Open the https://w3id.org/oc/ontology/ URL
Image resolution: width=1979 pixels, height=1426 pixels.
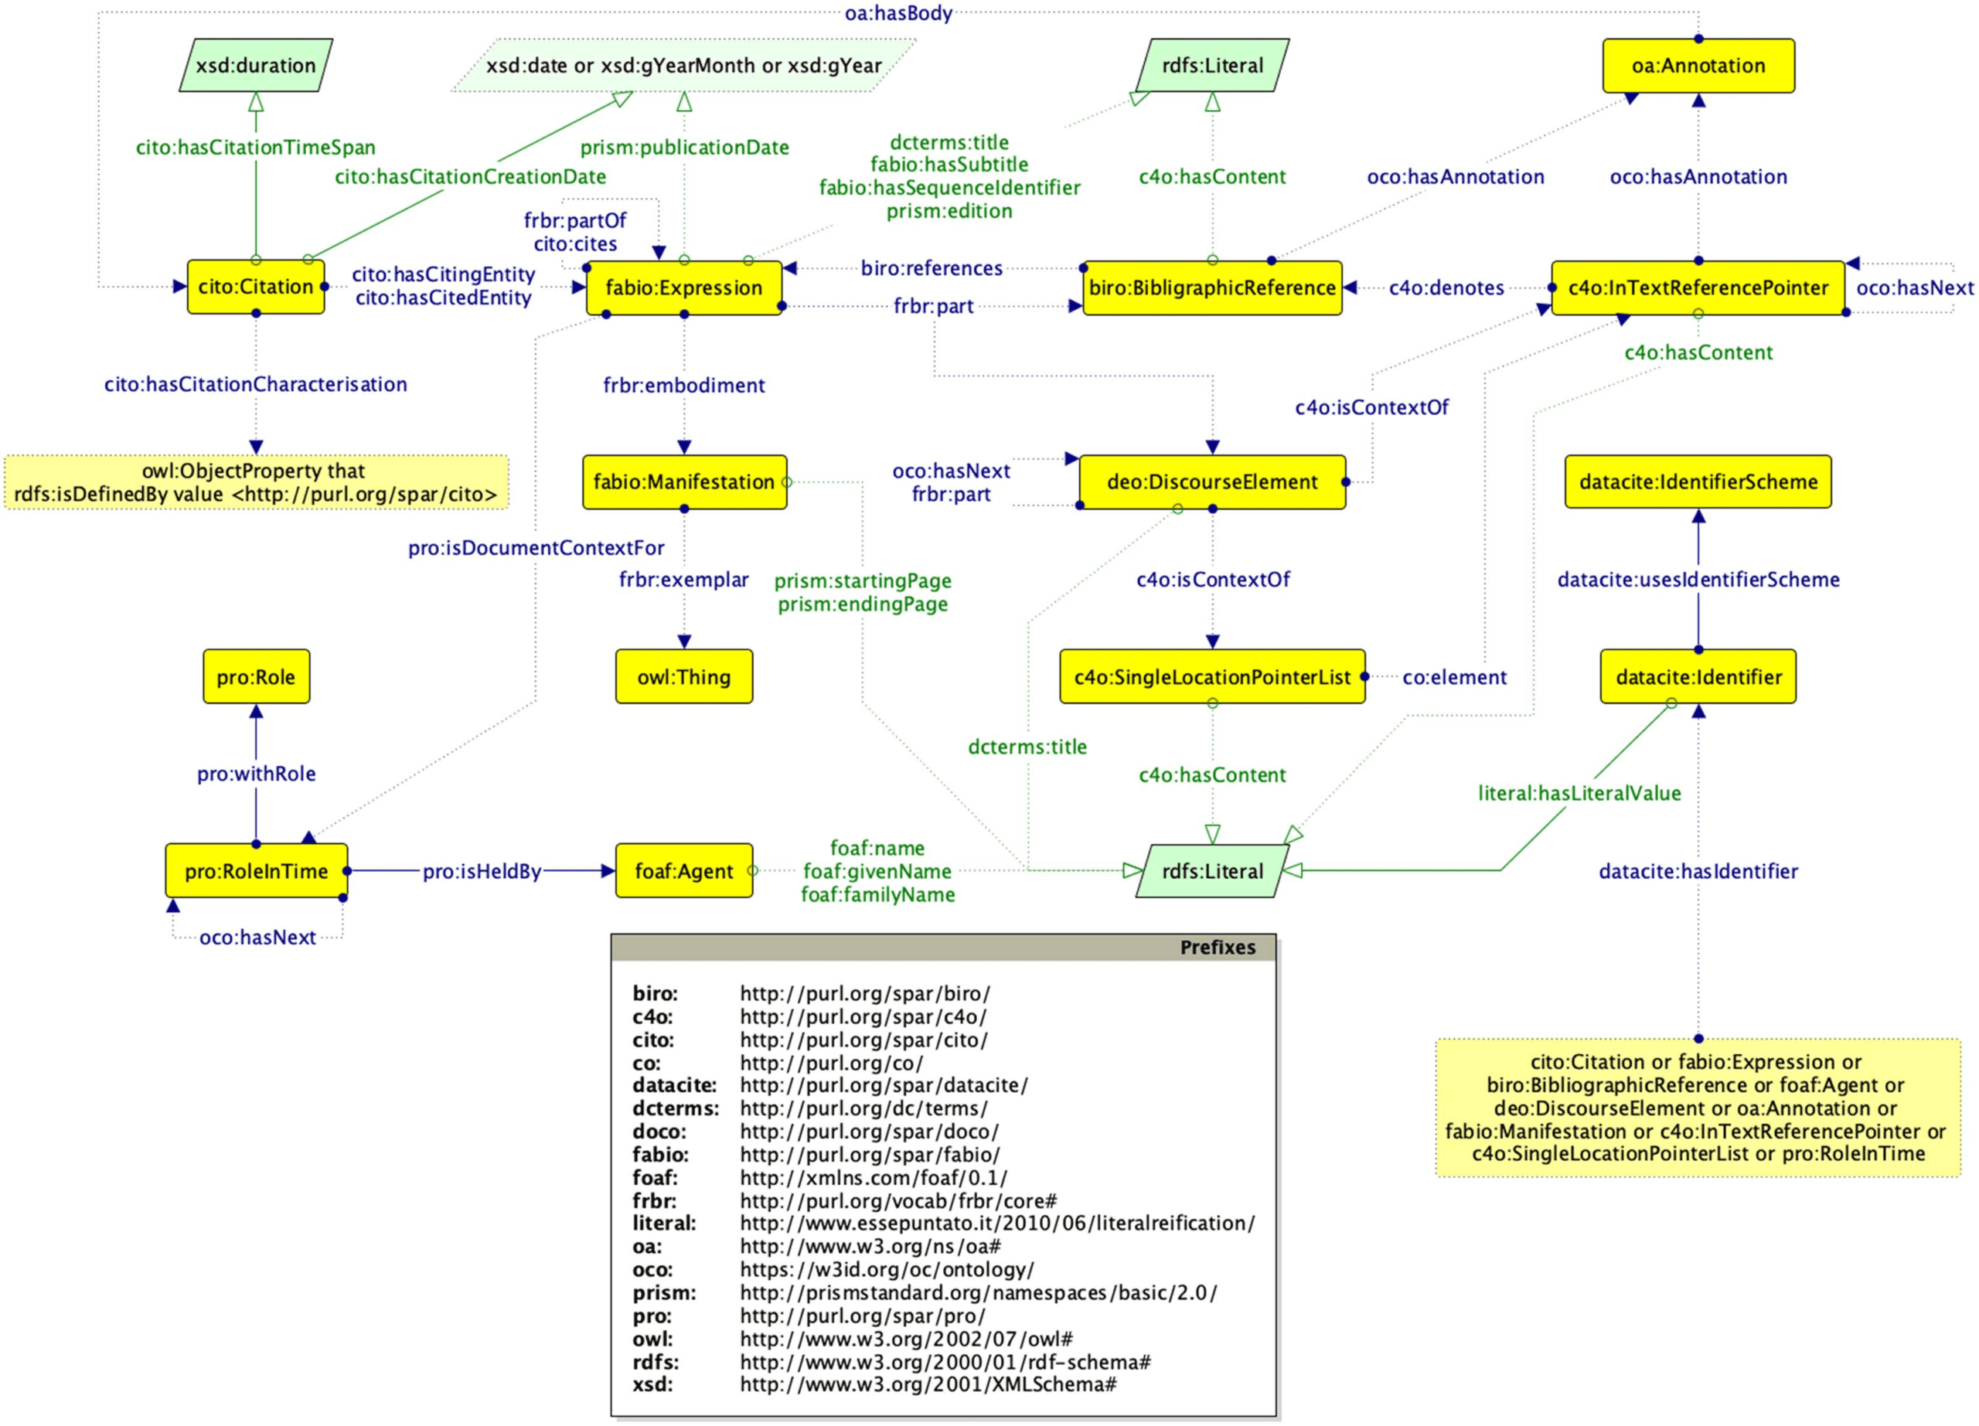(x=887, y=1270)
